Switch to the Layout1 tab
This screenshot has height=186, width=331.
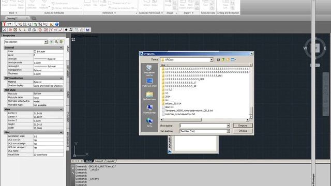(99, 161)
